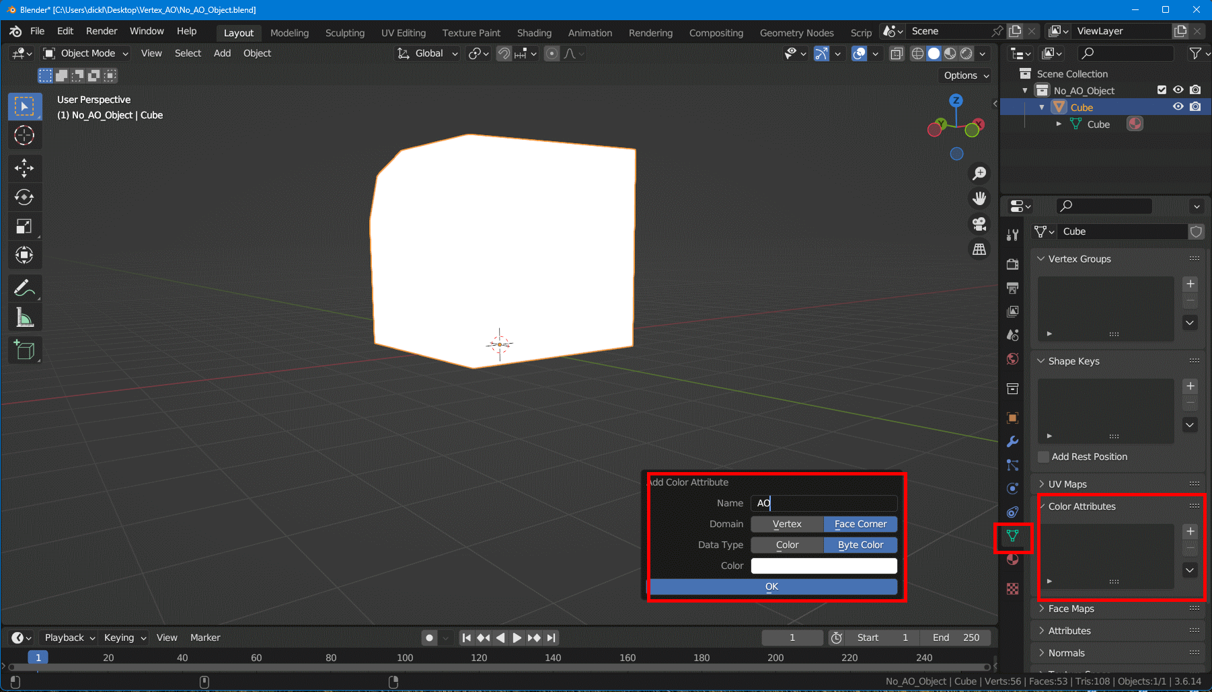The width and height of the screenshot is (1212, 692).
Task: Switch to Shading workspace tab
Action: coord(534,33)
